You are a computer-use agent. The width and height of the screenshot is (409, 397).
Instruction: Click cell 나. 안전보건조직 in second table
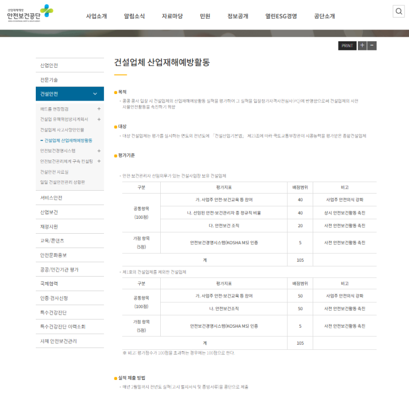coord(224,308)
